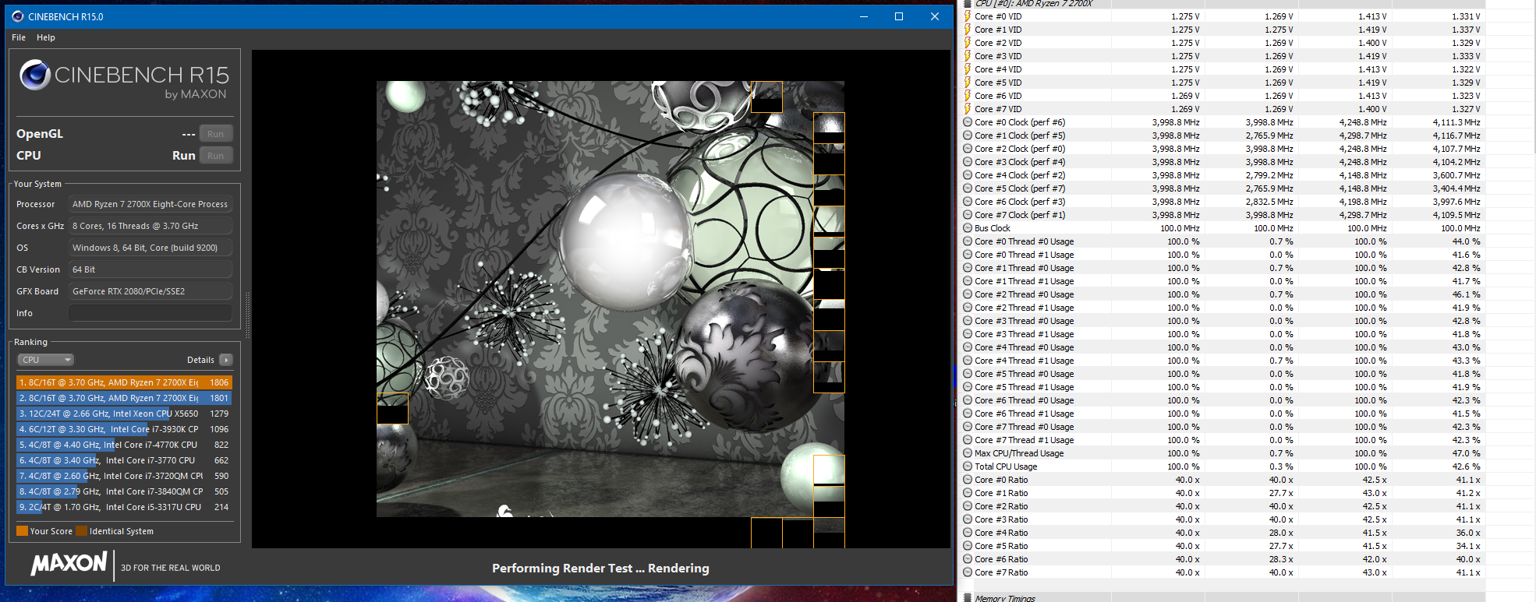Click the Processor field value

[x=150, y=204]
